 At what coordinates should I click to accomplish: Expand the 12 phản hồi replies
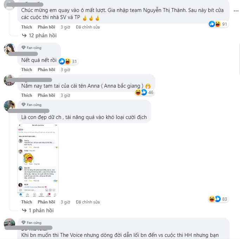tap(39, 36)
